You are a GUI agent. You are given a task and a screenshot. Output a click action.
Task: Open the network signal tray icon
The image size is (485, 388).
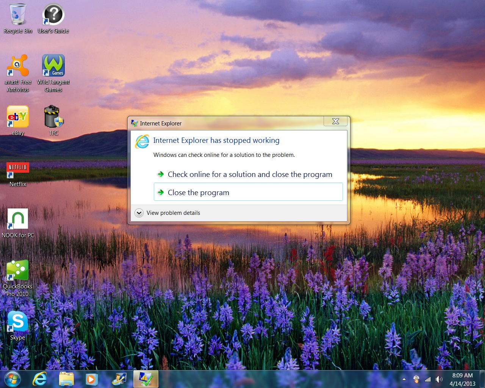(x=428, y=379)
